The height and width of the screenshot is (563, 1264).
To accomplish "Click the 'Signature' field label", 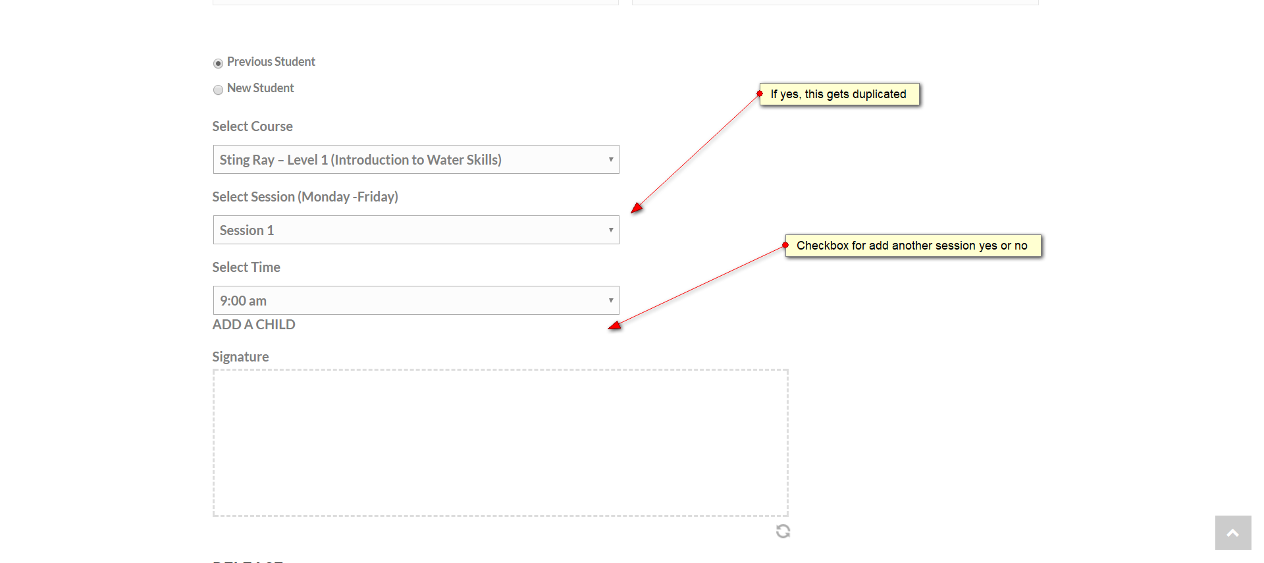I will (x=240, y=357).
